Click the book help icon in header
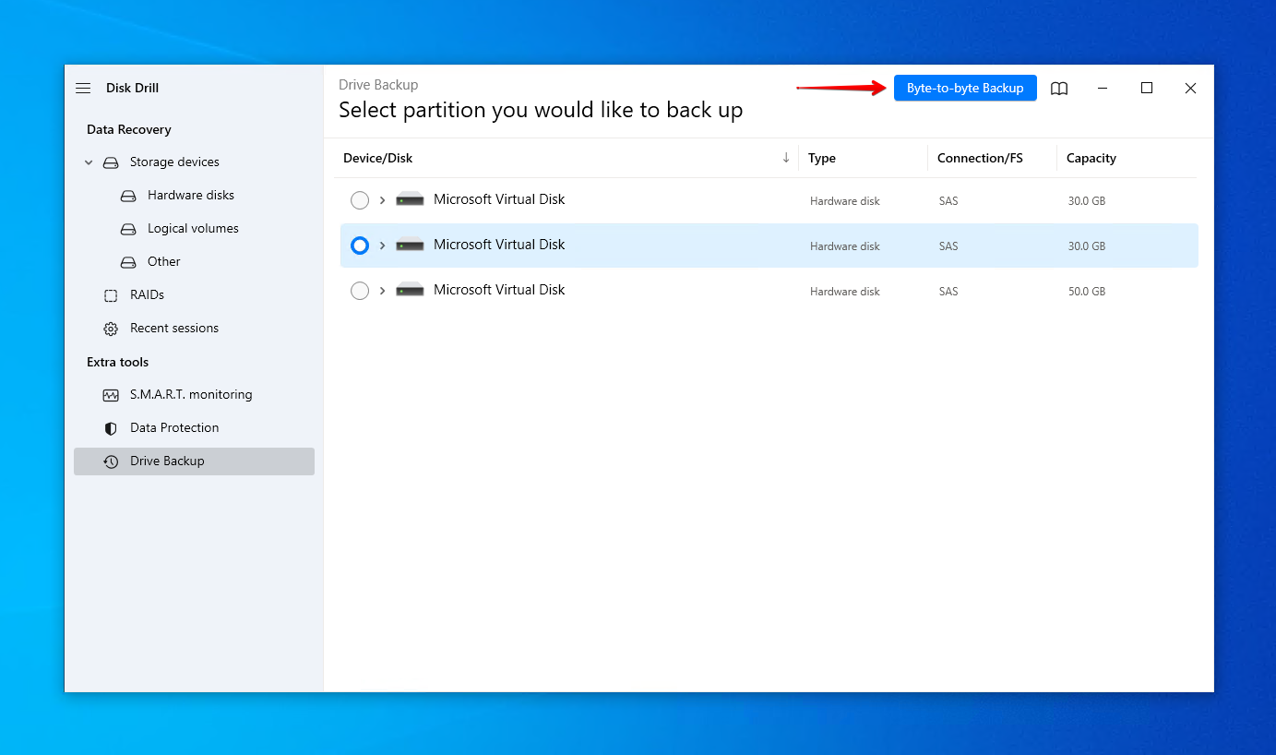The height and width of the screenshot is (755, 1276). [x=1059, y=89]
